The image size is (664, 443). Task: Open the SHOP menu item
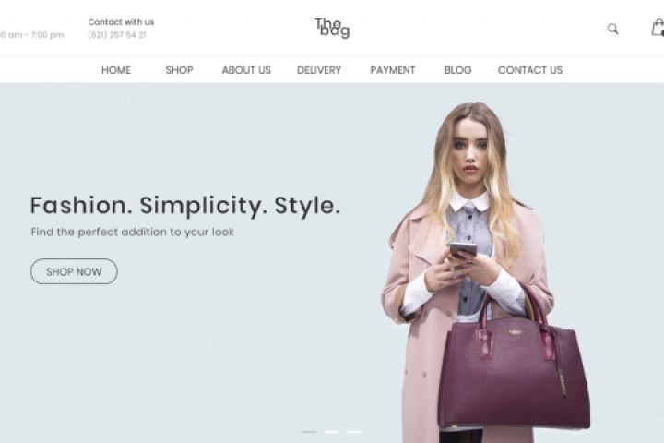(179, 70)
